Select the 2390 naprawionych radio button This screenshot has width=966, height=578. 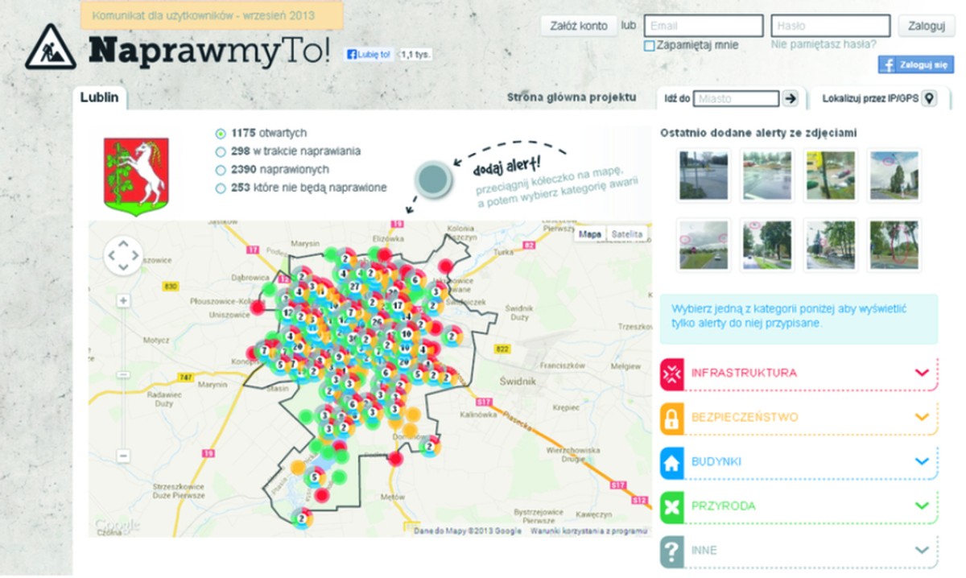220,170
